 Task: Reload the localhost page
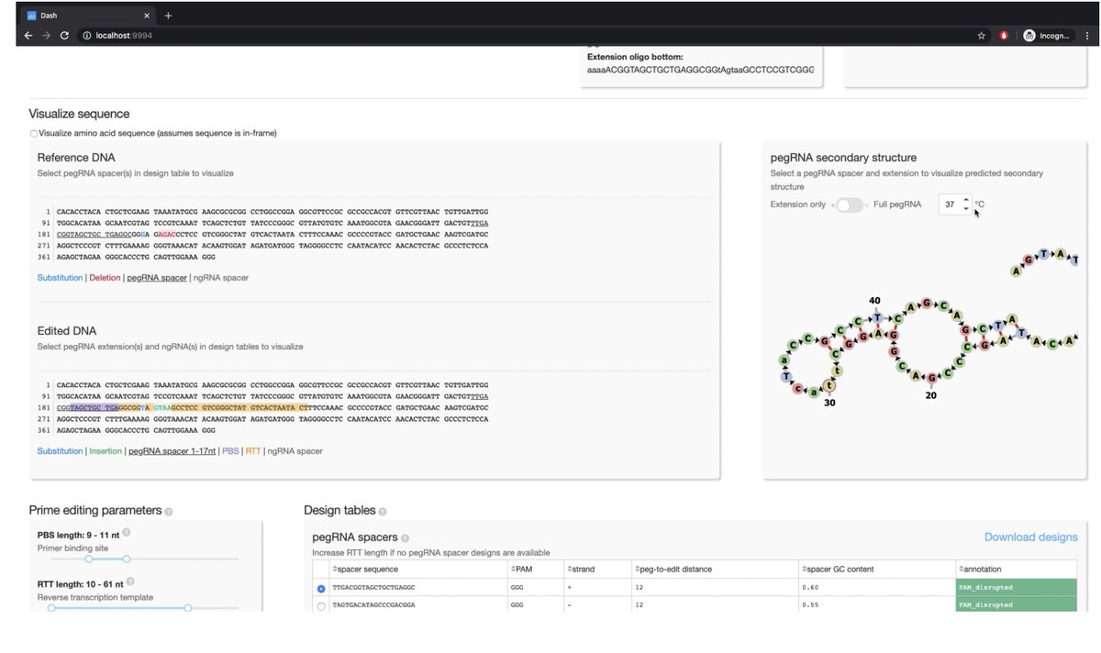click(x=64, y=35)
